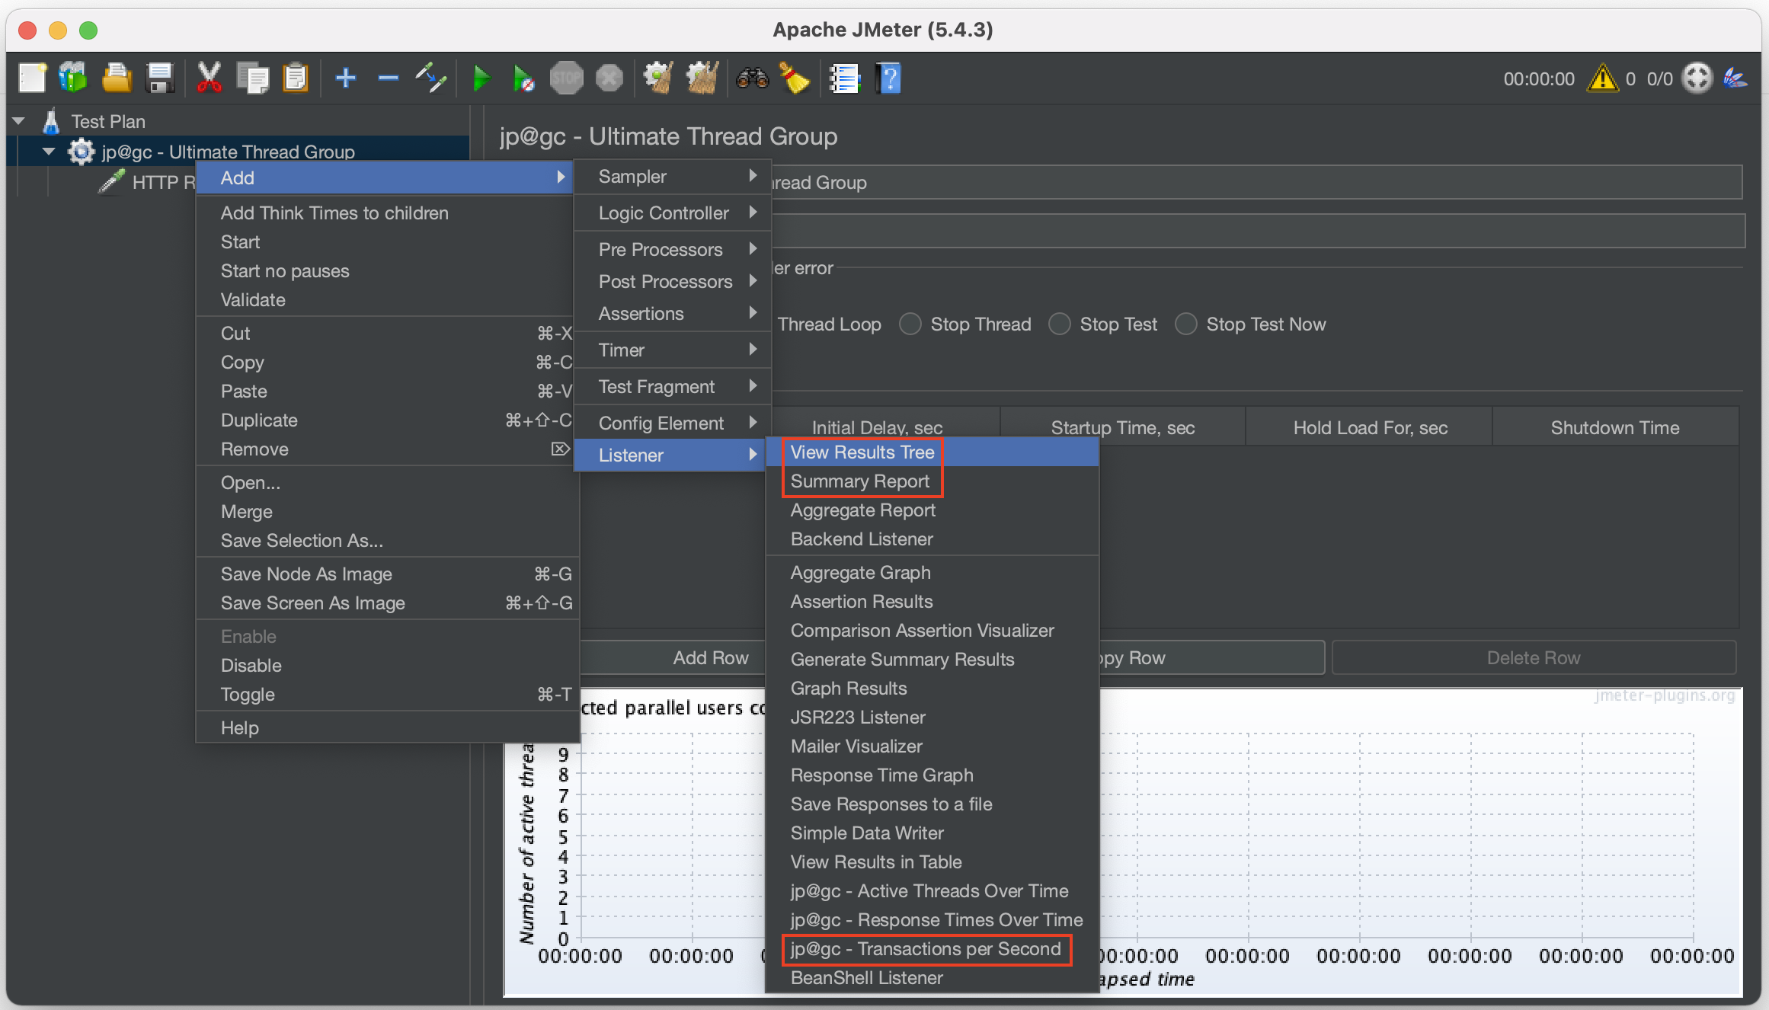Screen dimensions: 1769x1010
Task: Expand the Post Processors submenu
Action: point(673,282)
